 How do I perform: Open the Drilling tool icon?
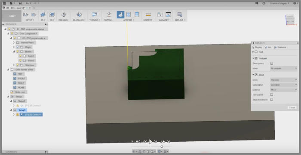point(63,15)
